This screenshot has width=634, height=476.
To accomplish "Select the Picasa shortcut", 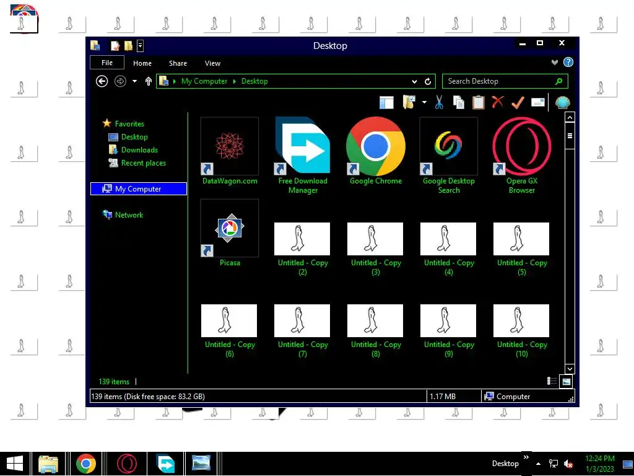I will coord(230,233).
